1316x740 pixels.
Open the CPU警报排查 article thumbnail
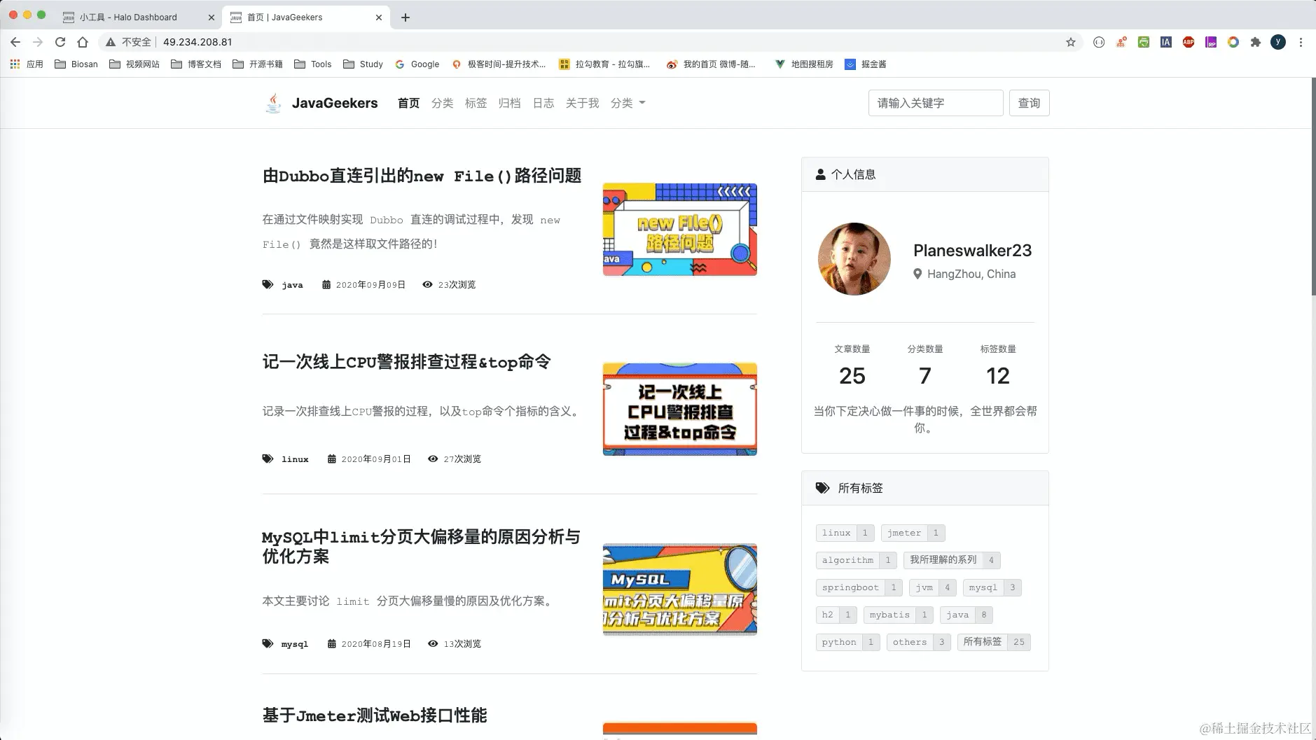click(679, 409)
